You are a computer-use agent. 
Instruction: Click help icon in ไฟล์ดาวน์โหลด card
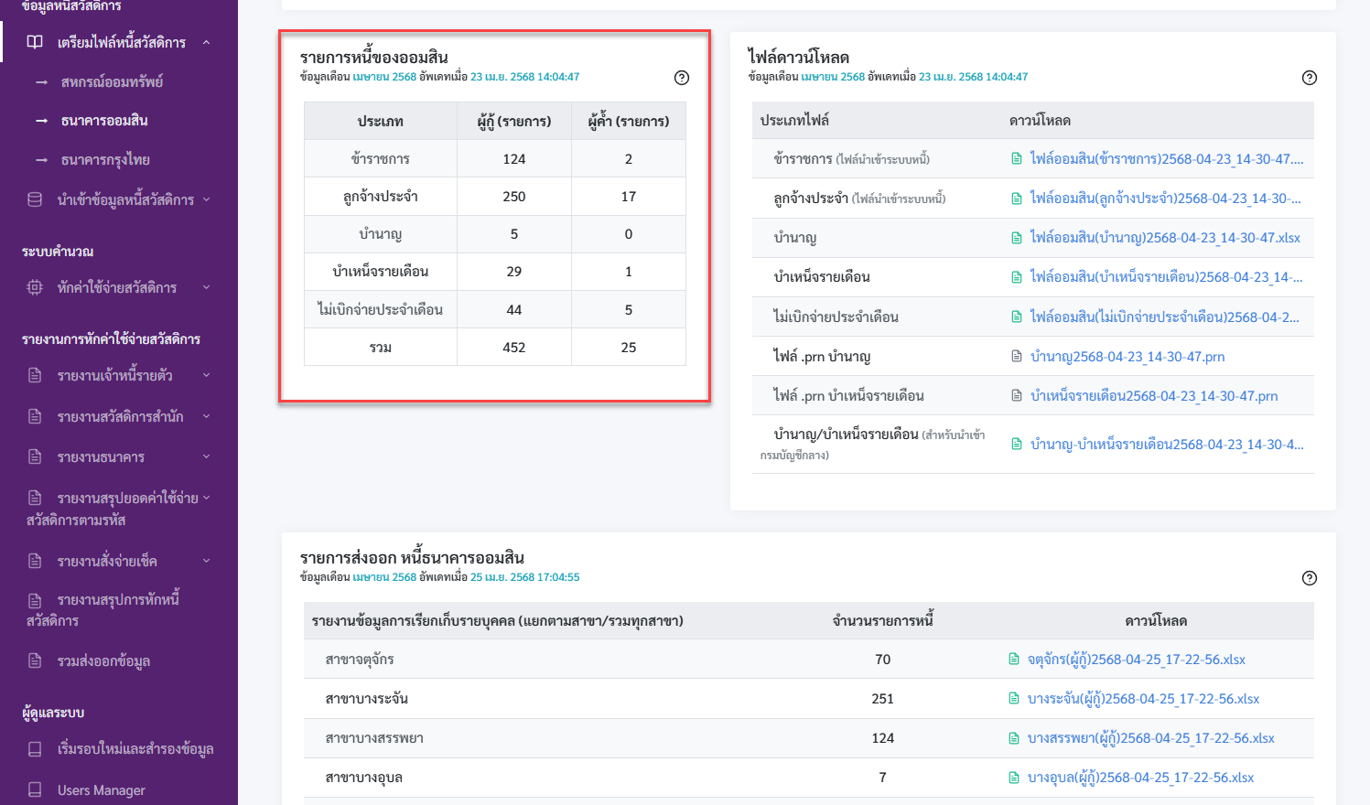pos(1310,78)
